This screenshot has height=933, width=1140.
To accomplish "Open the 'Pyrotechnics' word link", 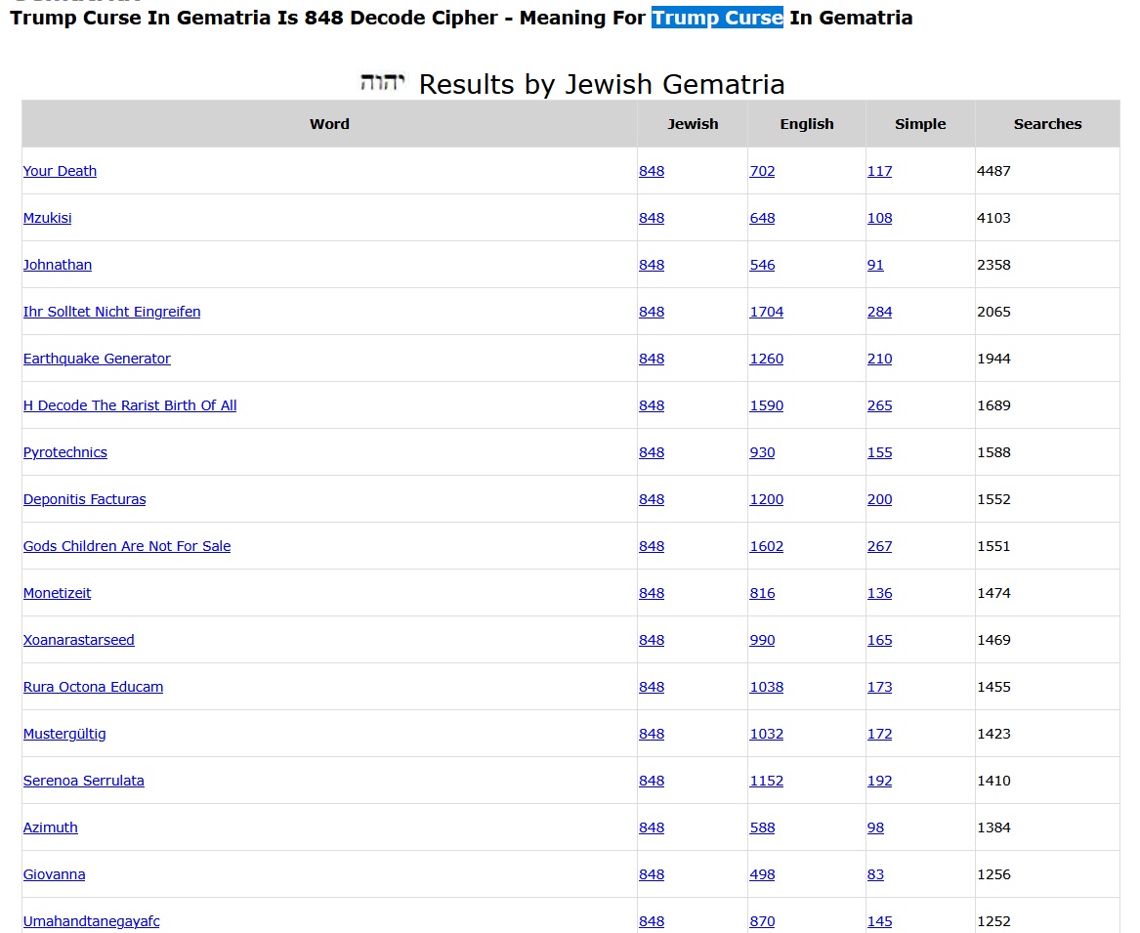I will pos(65,452).
